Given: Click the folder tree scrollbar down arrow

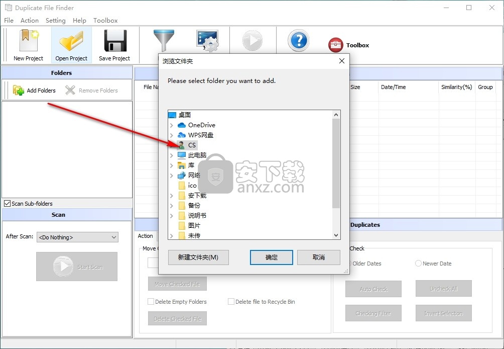Looking at the screenshot, I should [x=336, y=235].
